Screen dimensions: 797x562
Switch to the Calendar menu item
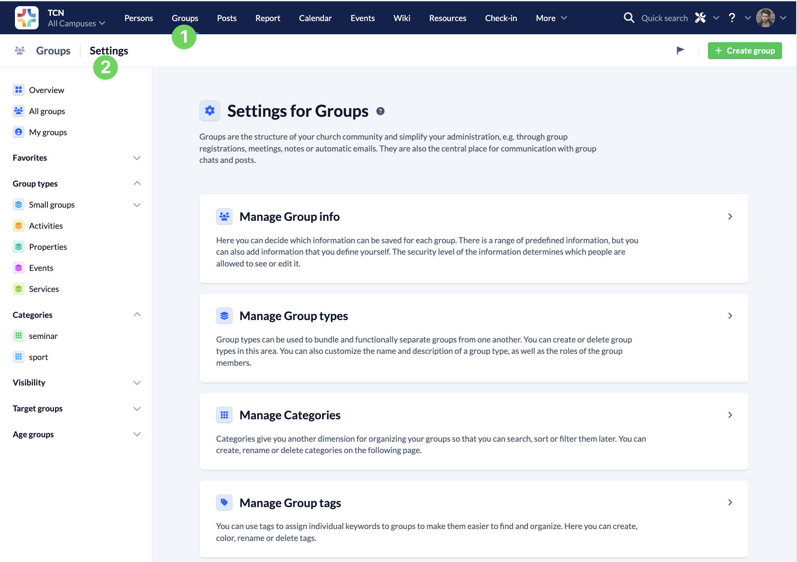click(x=315, y=18)
